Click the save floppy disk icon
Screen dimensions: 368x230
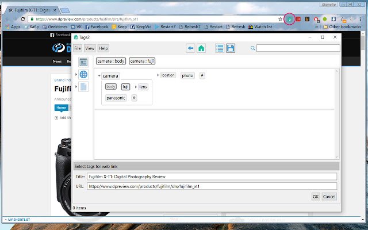tap(231, 48)
